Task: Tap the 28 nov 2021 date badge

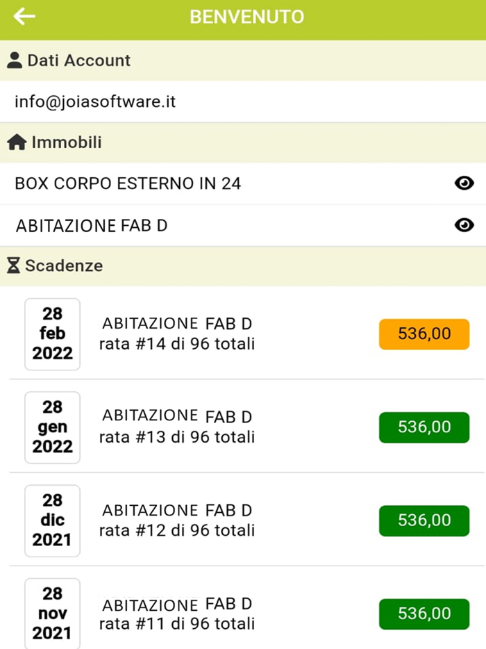Action: click(x=52, y=614)
